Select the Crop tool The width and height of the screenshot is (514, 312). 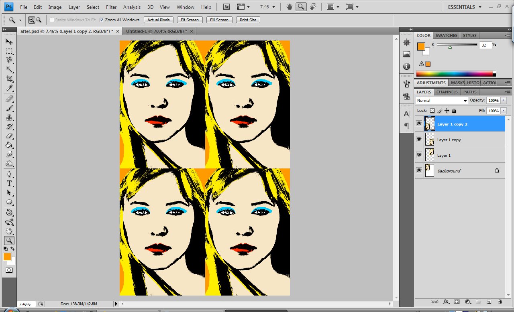[9, 79]
